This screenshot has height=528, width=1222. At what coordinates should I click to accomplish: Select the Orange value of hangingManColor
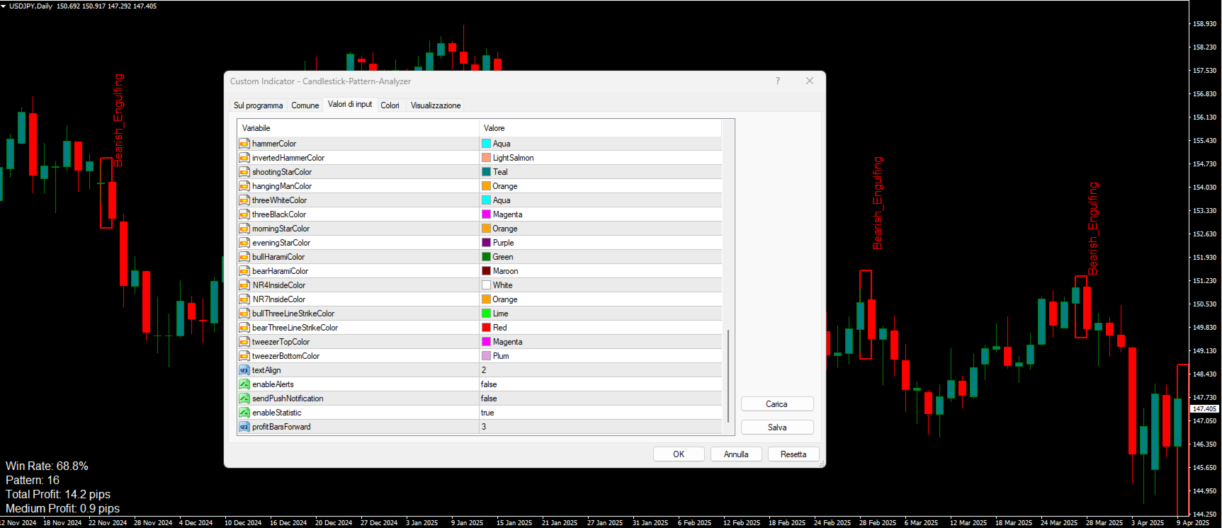click(x=505, y=186)
